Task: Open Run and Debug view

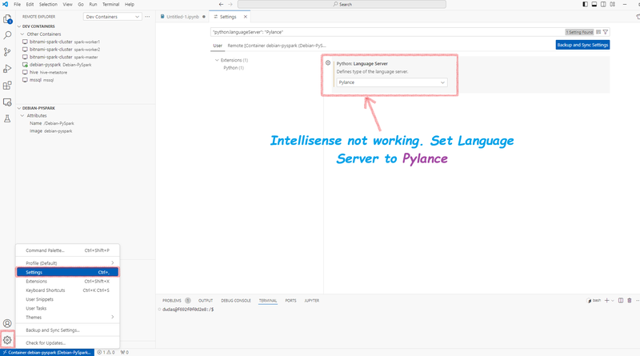Action: point(7,69)
